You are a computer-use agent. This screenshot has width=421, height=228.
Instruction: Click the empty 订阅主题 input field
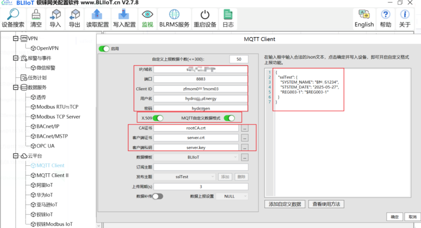coord(201,167)
